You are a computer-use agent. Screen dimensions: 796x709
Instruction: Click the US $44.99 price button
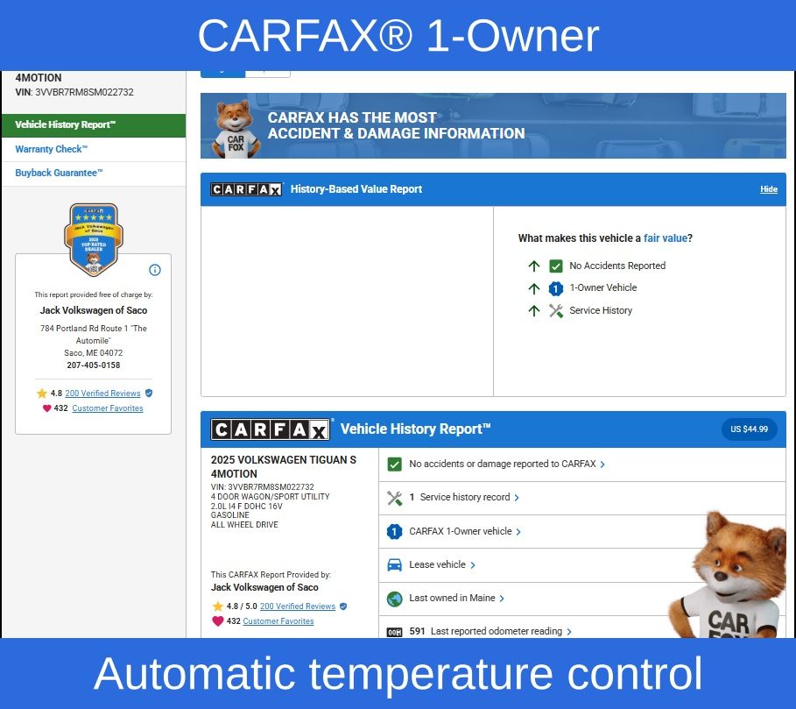[x=749, y=429]
